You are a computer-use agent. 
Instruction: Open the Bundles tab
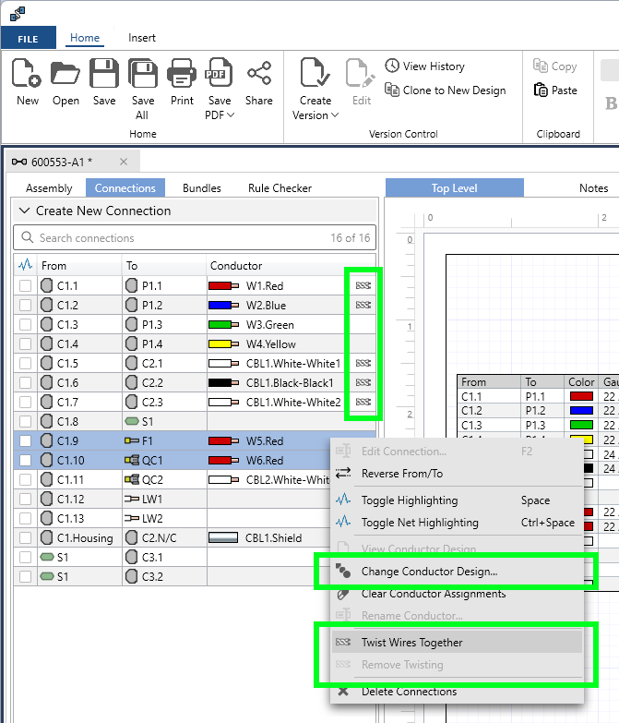tap(202, 188)
